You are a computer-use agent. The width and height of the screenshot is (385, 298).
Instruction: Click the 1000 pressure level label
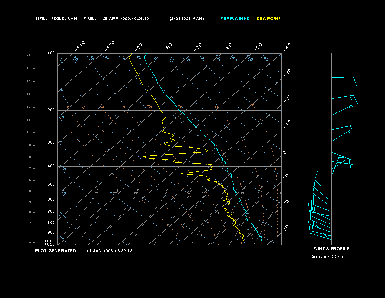[x=51, y=241]
